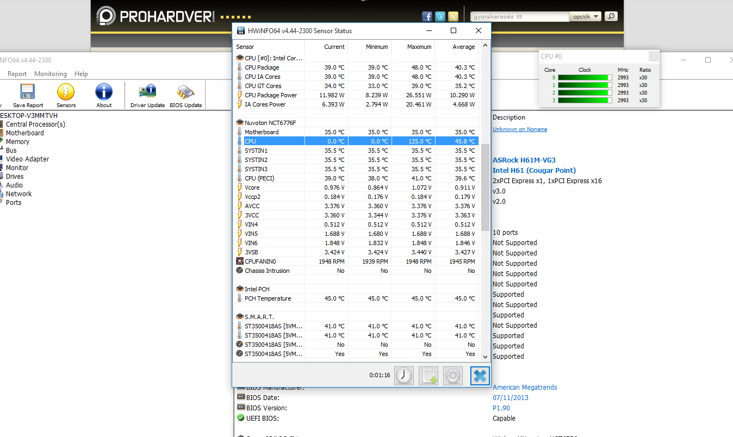
Task: Open the Help menu
Action: [81, 74]
